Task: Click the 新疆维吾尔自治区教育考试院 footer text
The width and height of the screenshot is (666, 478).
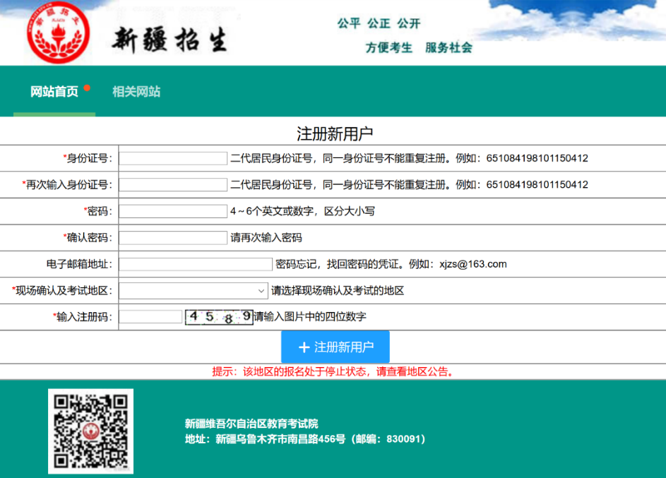Action: pos(251,424)
